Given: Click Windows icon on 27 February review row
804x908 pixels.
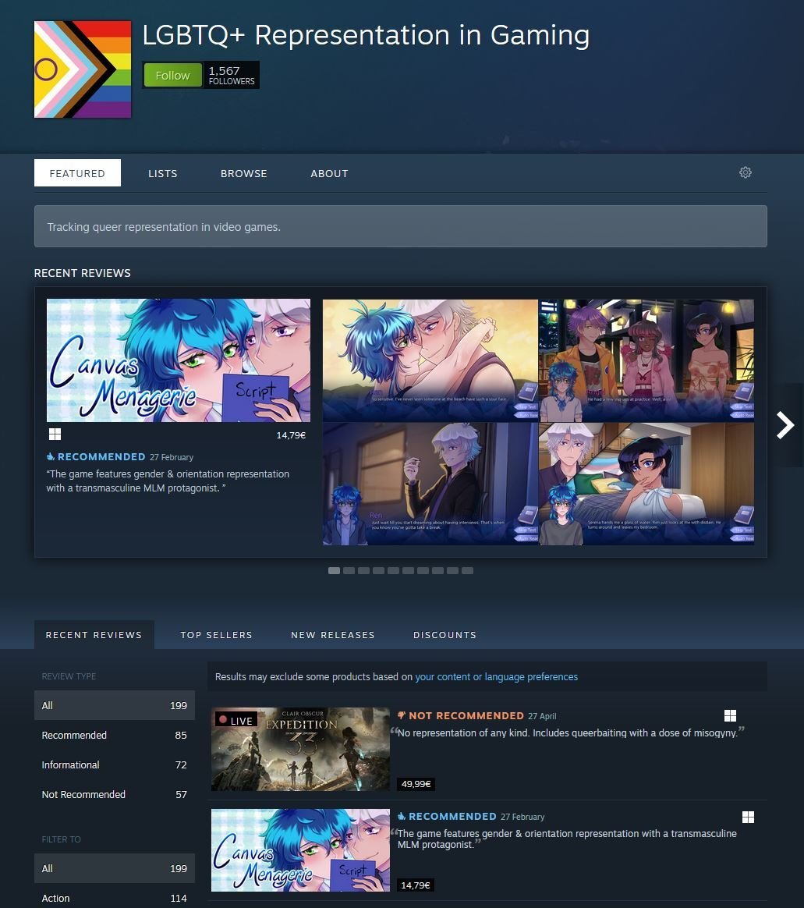Looking at the screenshot, I should pos(749,817).
